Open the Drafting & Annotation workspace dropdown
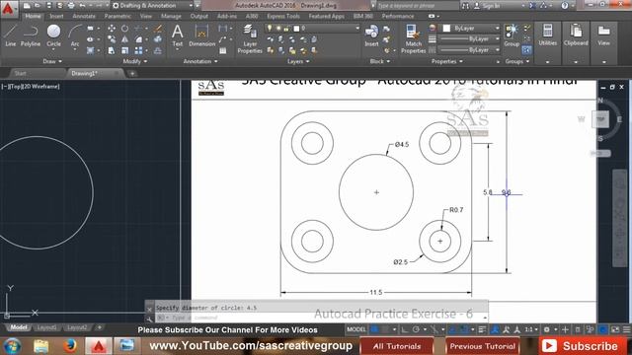 [x=152, y=6]
